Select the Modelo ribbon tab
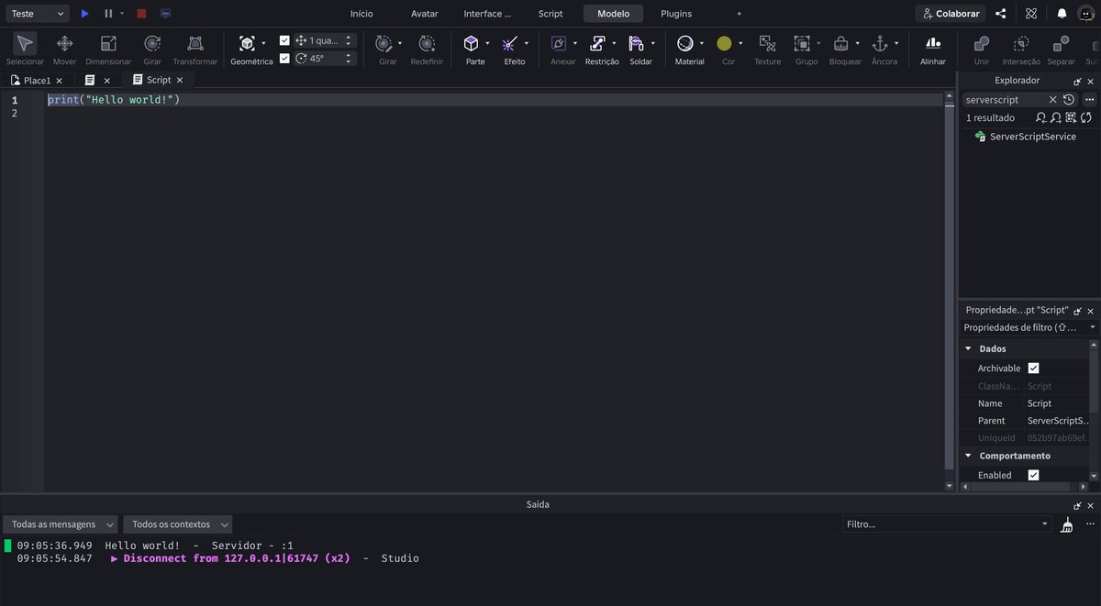This screenshot has height=606, width=1101. pos(614,14)
